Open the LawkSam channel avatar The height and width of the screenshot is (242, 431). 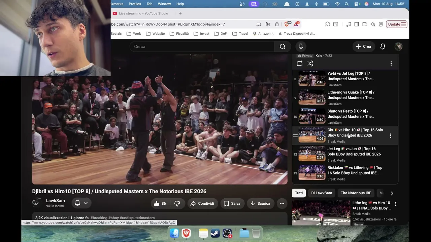tap(37, 203)
